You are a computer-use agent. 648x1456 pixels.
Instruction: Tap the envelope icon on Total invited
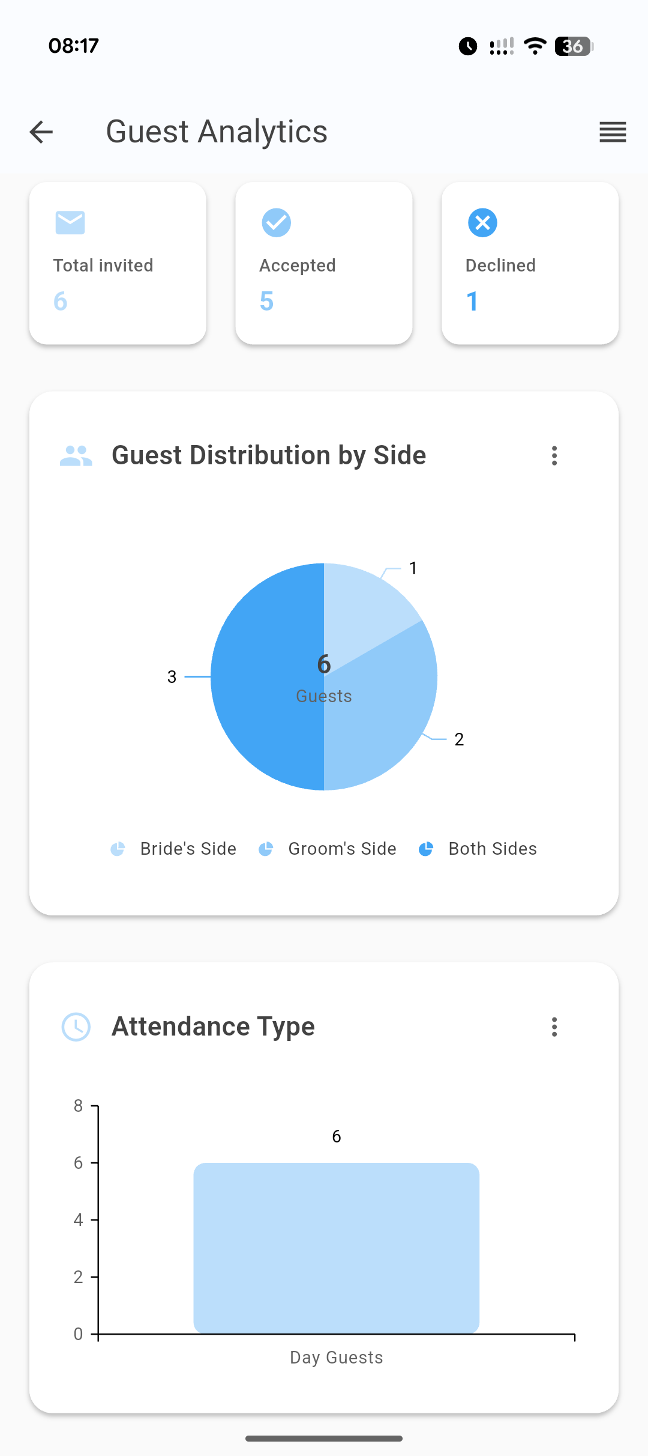70,223
